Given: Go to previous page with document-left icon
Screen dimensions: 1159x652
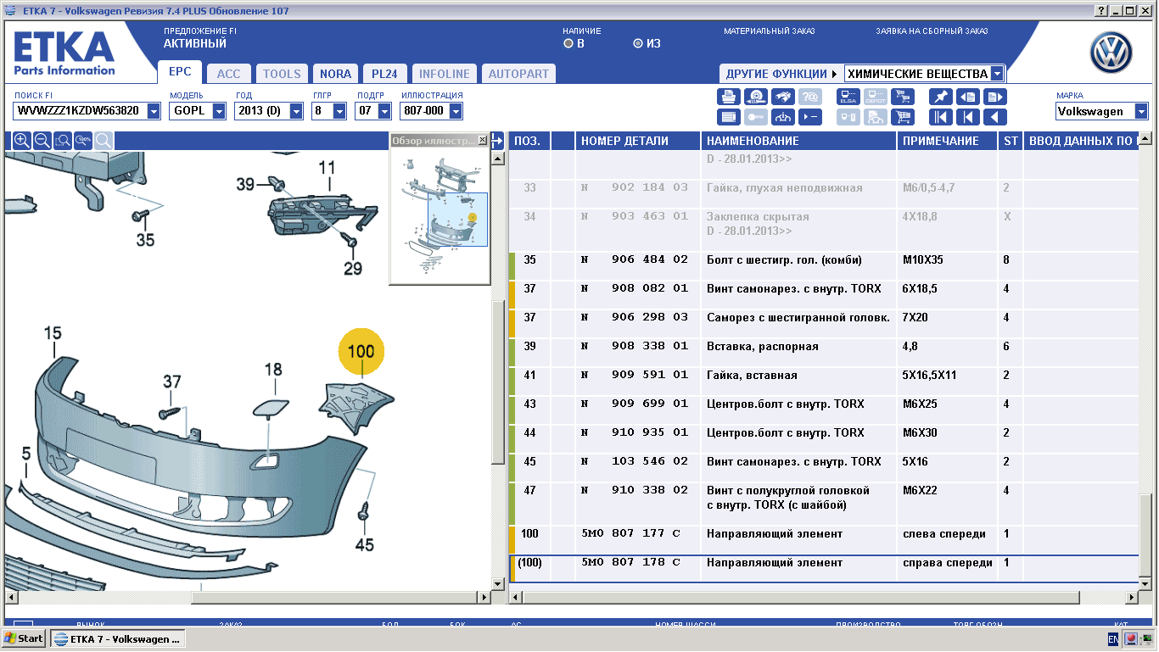Looking at the screenshot, I should point(968,97).
